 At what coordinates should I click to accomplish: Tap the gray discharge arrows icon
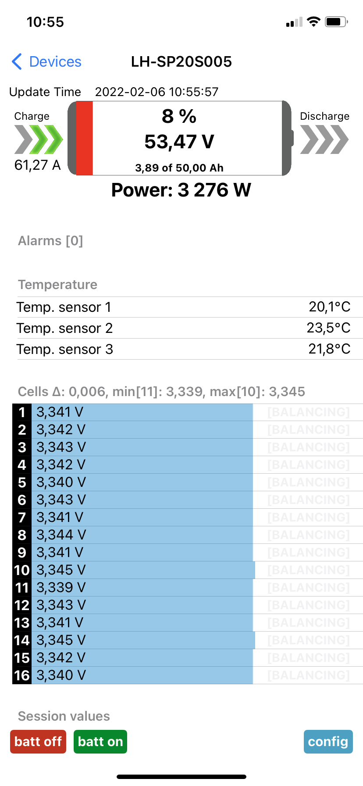coord(324,139)
